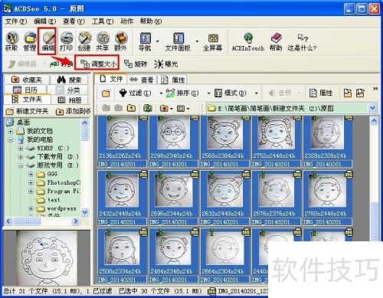Image resolution: width=383 pixels, height=298 pixels.
Task: Click the 这是什么? help cursor icon
Action: [302, 41]
